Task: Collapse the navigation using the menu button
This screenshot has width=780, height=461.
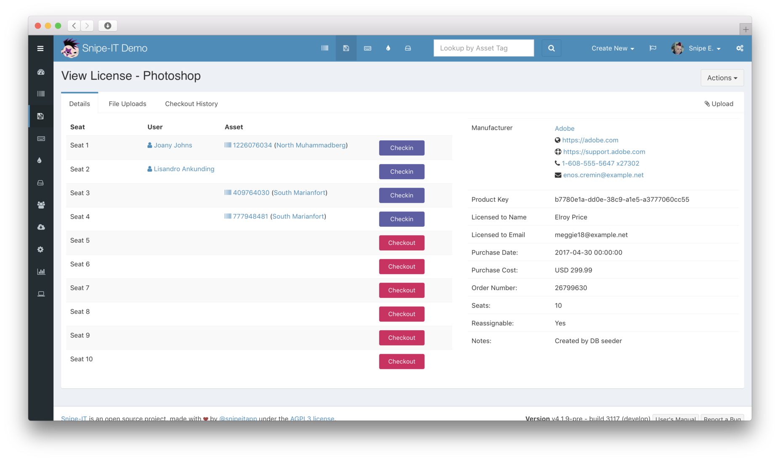Action: pos(40,48)
